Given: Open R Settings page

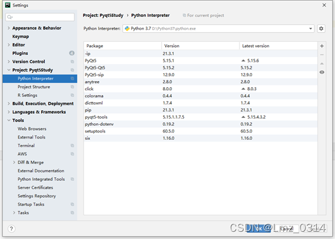Looking at the screenshot, I should pos(27,95).
